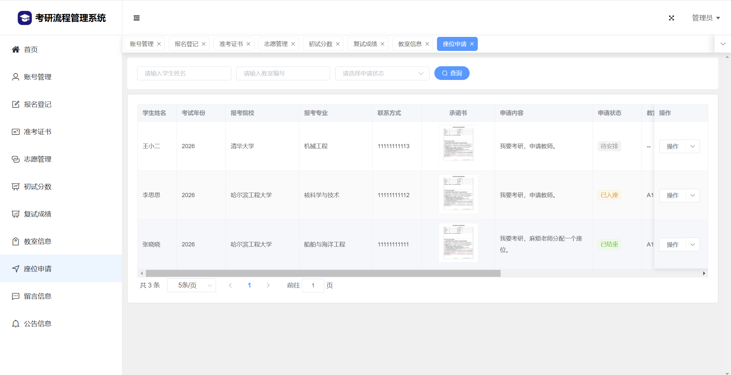Open 公告信息 bell item
This screenshot has height=375, width=731.
pyautogui.click(x=37, y=324)
